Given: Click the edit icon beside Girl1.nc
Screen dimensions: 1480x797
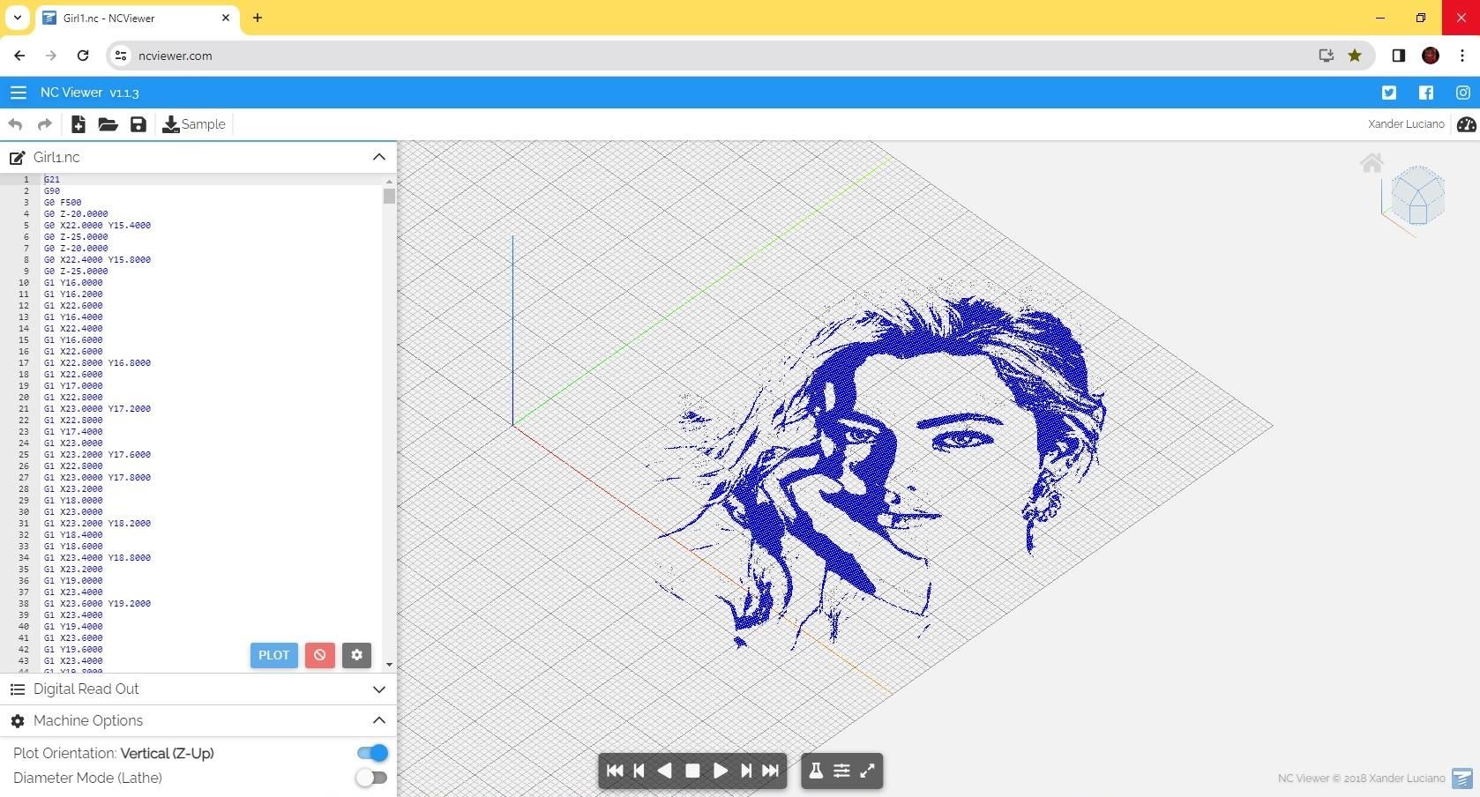Looking at the screenshot, I should coord(17,158).
